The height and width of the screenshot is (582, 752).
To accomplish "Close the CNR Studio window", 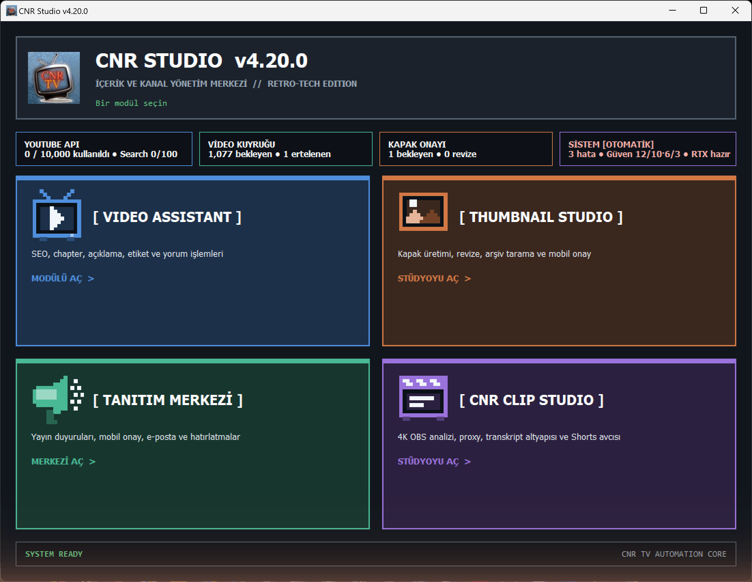I will 735,11.
